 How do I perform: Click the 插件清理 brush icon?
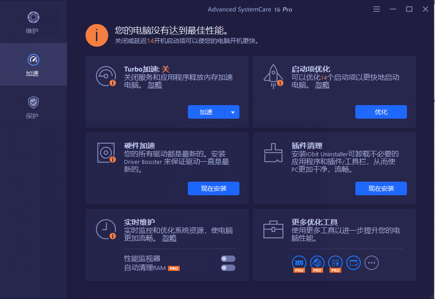click(x=273, y=152)
